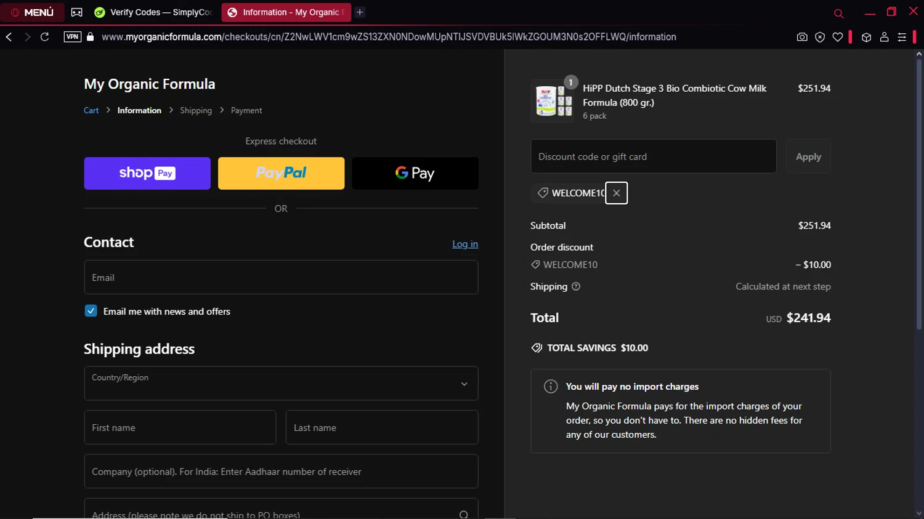
Task: Open a new browser tab
Action: (360, 12)
